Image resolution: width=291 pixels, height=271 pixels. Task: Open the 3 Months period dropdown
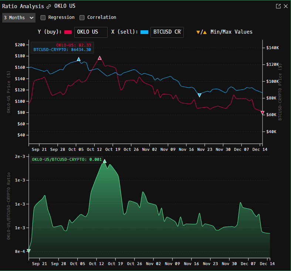pos(19,18)
